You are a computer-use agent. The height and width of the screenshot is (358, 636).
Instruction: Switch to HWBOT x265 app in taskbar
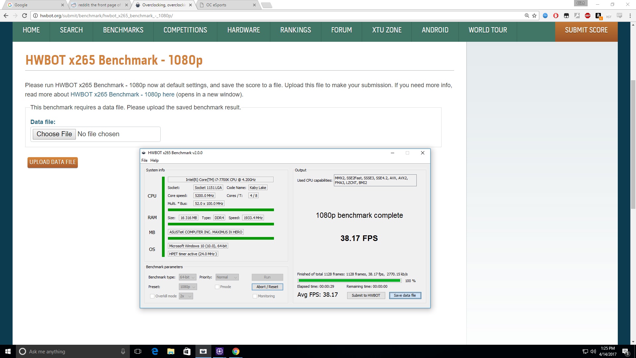point(203,351)
